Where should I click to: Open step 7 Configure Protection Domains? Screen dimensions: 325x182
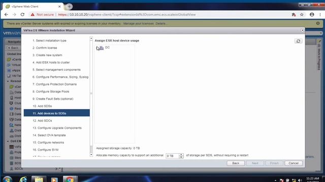[x=54, y=84]
